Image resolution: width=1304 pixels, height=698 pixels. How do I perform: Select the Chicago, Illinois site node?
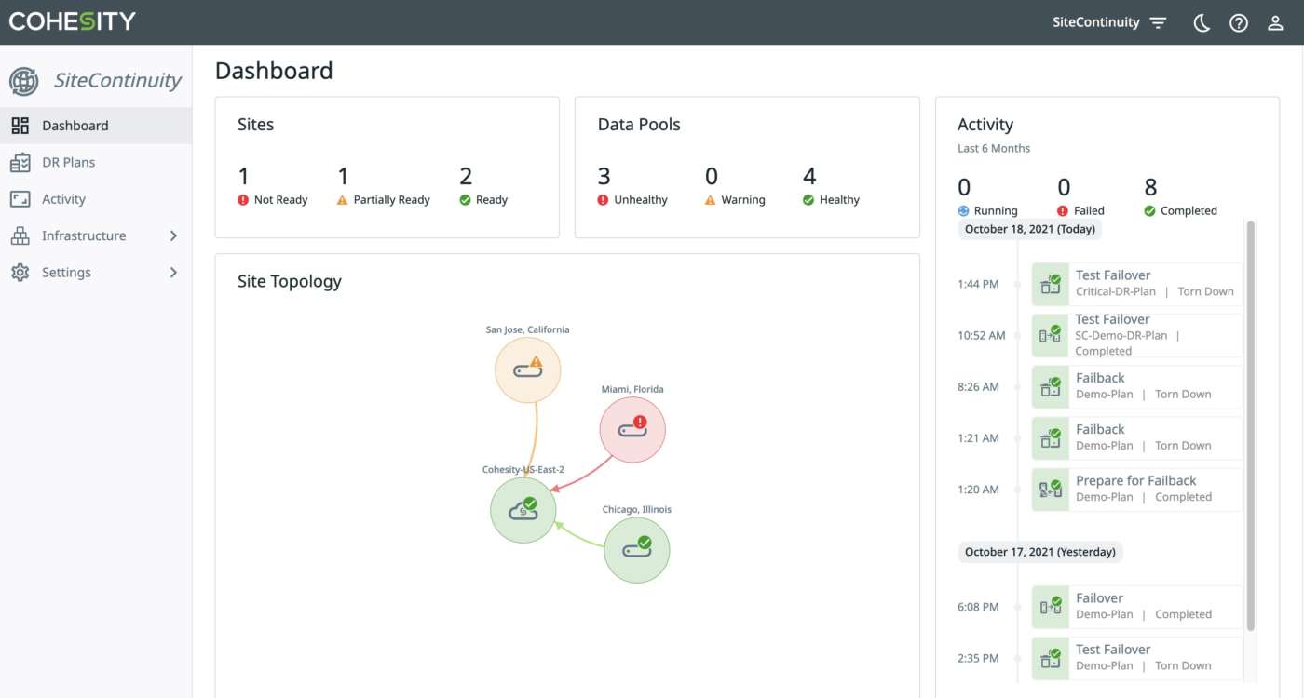coord(637,550)
